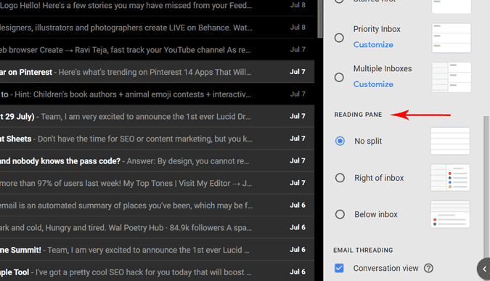The width and height of the screenshot is (490, 281).
Task: Click the Multiple Inboxes layout thumbnail
Action: (x=452, y=77)
